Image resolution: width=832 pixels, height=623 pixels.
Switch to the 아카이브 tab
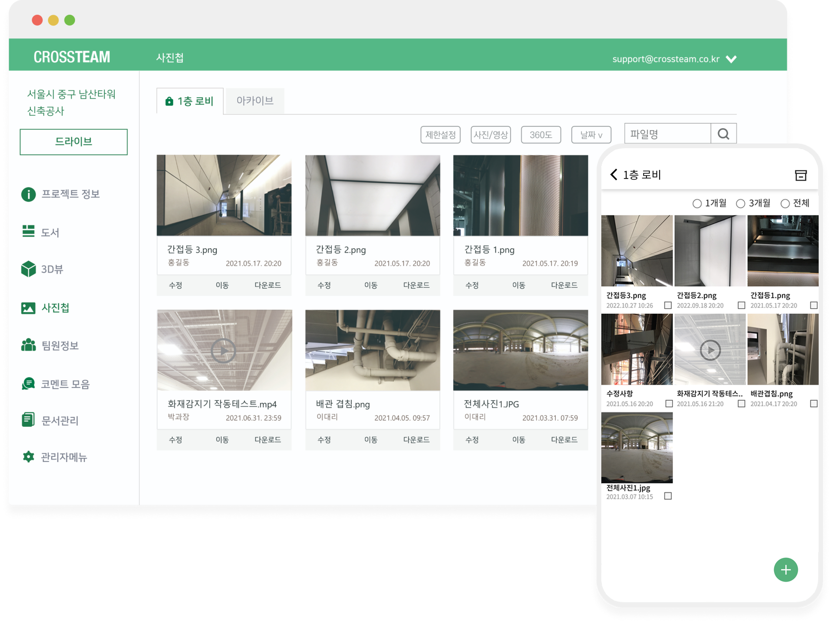pos(255,101)
